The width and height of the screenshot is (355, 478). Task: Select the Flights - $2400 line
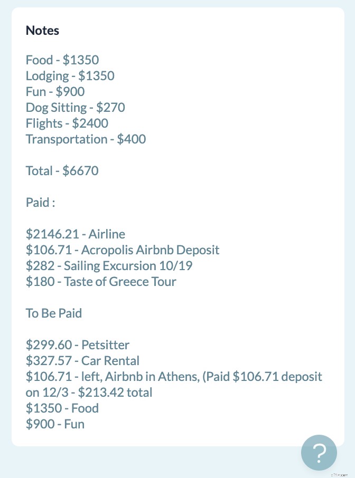coord(67,123)
